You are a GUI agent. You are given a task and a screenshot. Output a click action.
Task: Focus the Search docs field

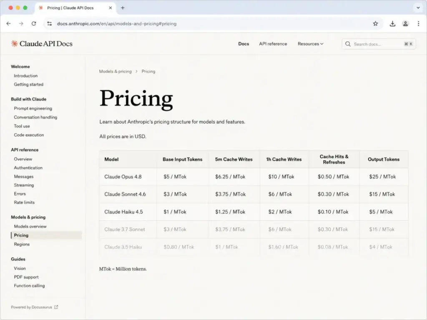pos(379,44)
